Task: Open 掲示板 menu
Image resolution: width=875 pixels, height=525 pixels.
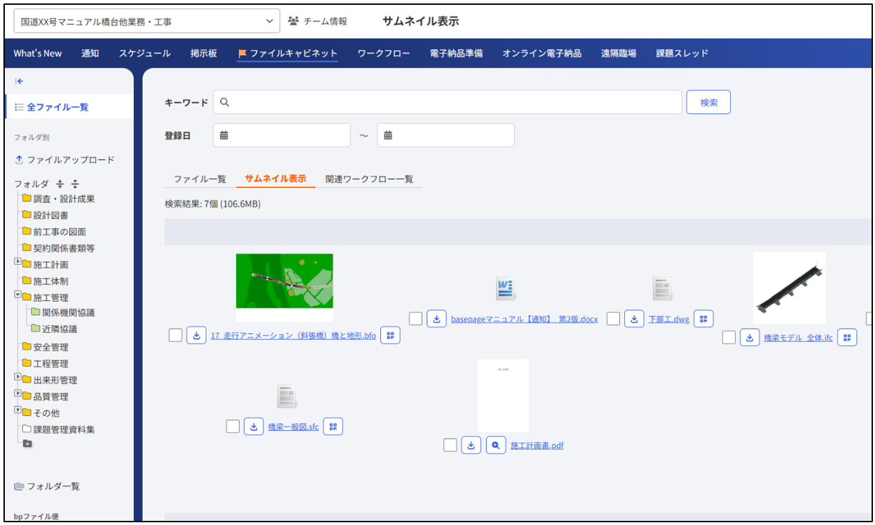Action: pos(204,53)
